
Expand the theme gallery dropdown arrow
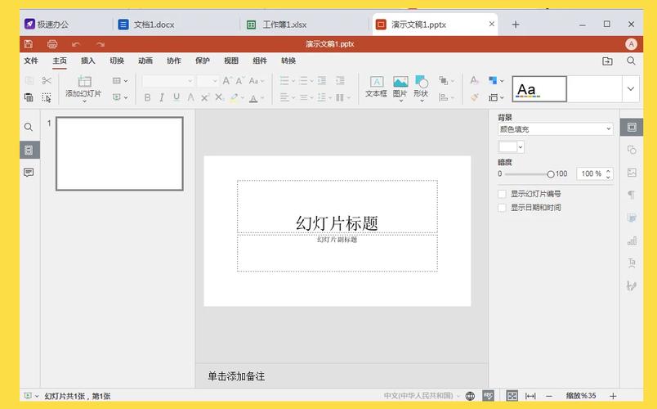pos(631,89)
